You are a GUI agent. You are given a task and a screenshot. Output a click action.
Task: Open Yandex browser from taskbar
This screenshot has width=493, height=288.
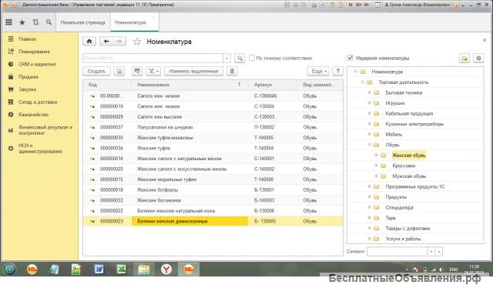166,270
